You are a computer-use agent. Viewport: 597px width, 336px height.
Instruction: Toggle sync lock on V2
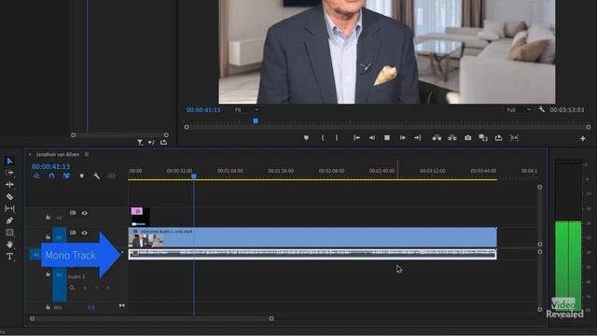click(73, 213)
